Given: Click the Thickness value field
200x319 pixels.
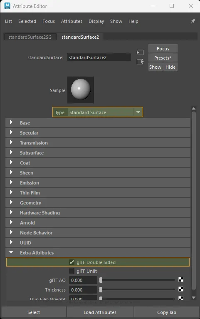Looking at the screenshot, I should click(x=83, y=290).
